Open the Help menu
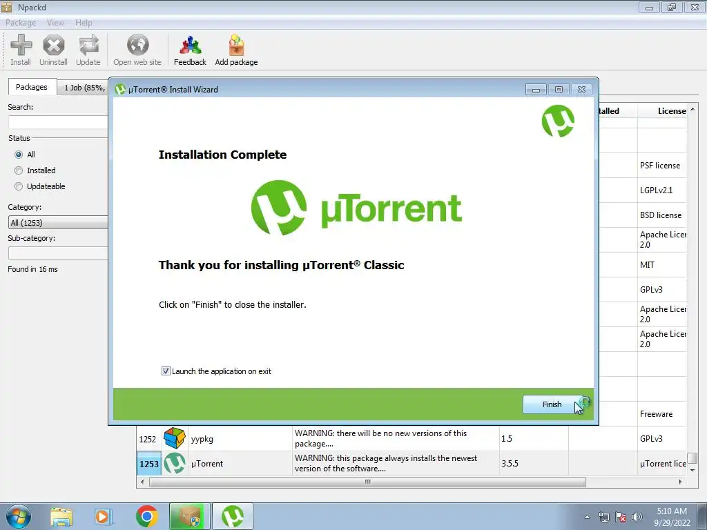 (x=84, y=23)
